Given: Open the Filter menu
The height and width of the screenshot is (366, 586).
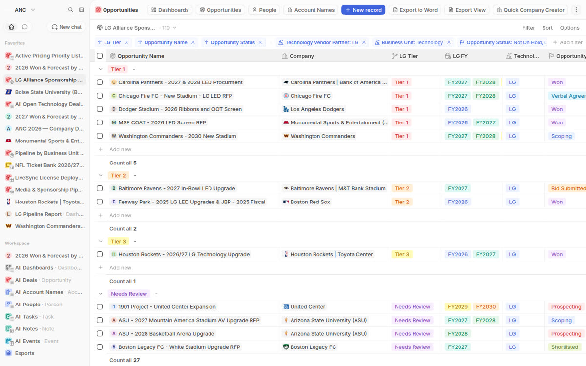Looking at the screenshot, I should (x=528, y=28).
